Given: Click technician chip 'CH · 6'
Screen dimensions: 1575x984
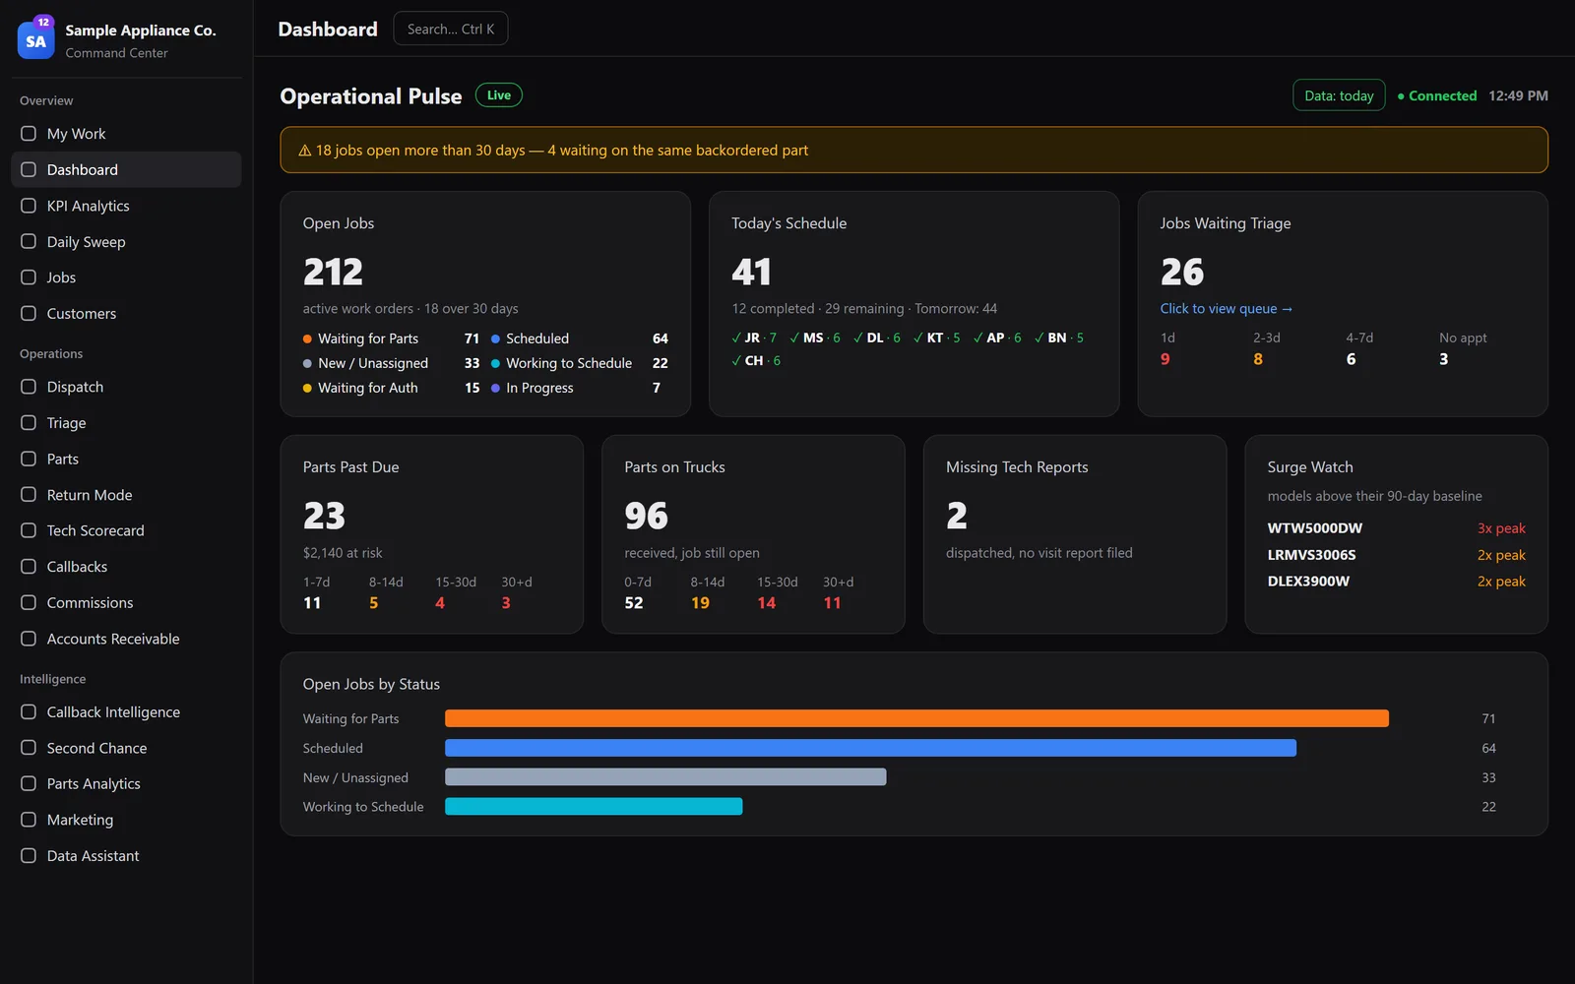Looking at the screenshot, I should pyautogui.click(x=756, y=361).
